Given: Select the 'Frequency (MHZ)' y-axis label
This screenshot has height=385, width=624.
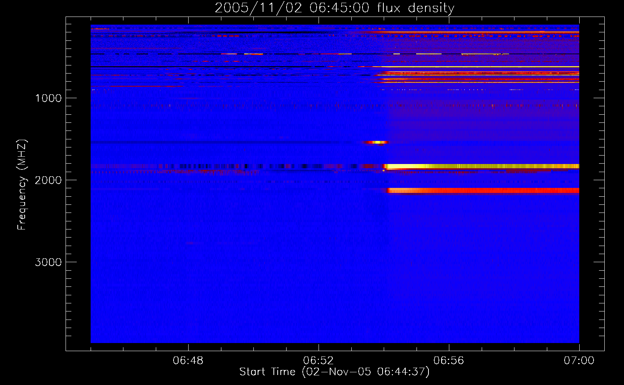Looking at the screenshot, I should click(x=22, y=185).
